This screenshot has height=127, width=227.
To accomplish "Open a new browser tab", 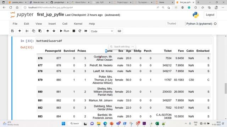I will (198, 2).
